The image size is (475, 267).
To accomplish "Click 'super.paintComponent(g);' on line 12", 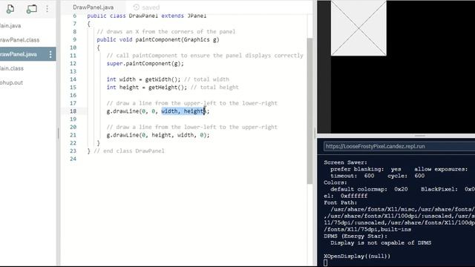I will (x=145, y=64).
